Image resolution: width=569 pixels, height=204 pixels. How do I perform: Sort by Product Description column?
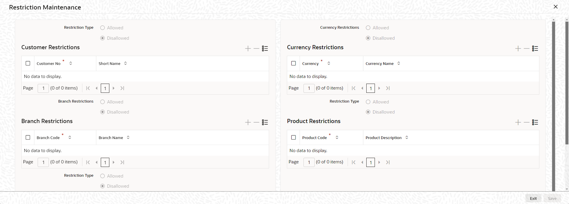(407, 138)
